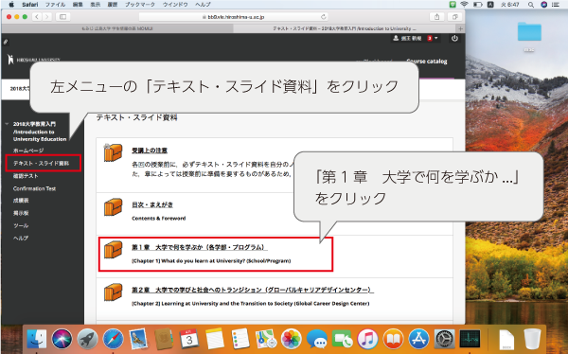The width and height of the screenshot is (568, 354).
Task: Open the Spotlight search magnifier
Action: point(531,5)
